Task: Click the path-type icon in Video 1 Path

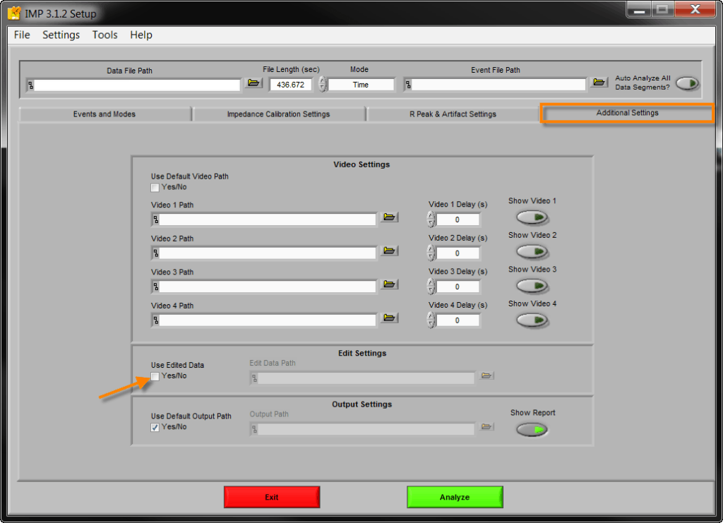Action: coord(156,220)
